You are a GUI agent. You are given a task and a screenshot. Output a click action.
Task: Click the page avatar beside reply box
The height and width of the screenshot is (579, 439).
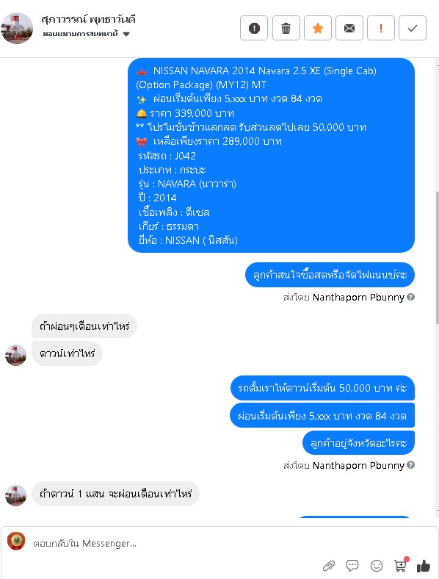pos(16,541)
